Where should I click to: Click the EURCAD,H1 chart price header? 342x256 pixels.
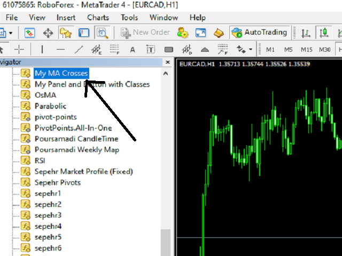[245, 64]
